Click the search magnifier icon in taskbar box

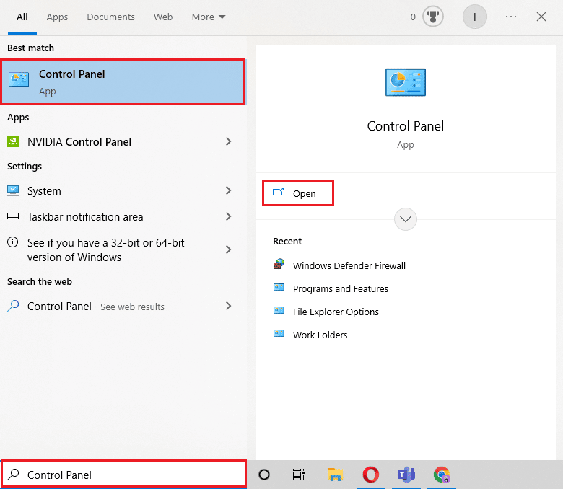click(x=13, y=474)
